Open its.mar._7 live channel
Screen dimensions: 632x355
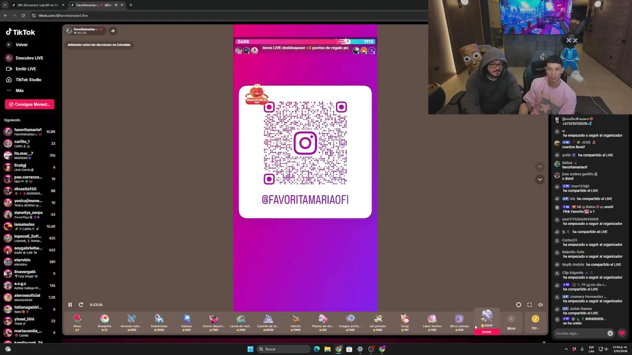[x=30, y=155]
